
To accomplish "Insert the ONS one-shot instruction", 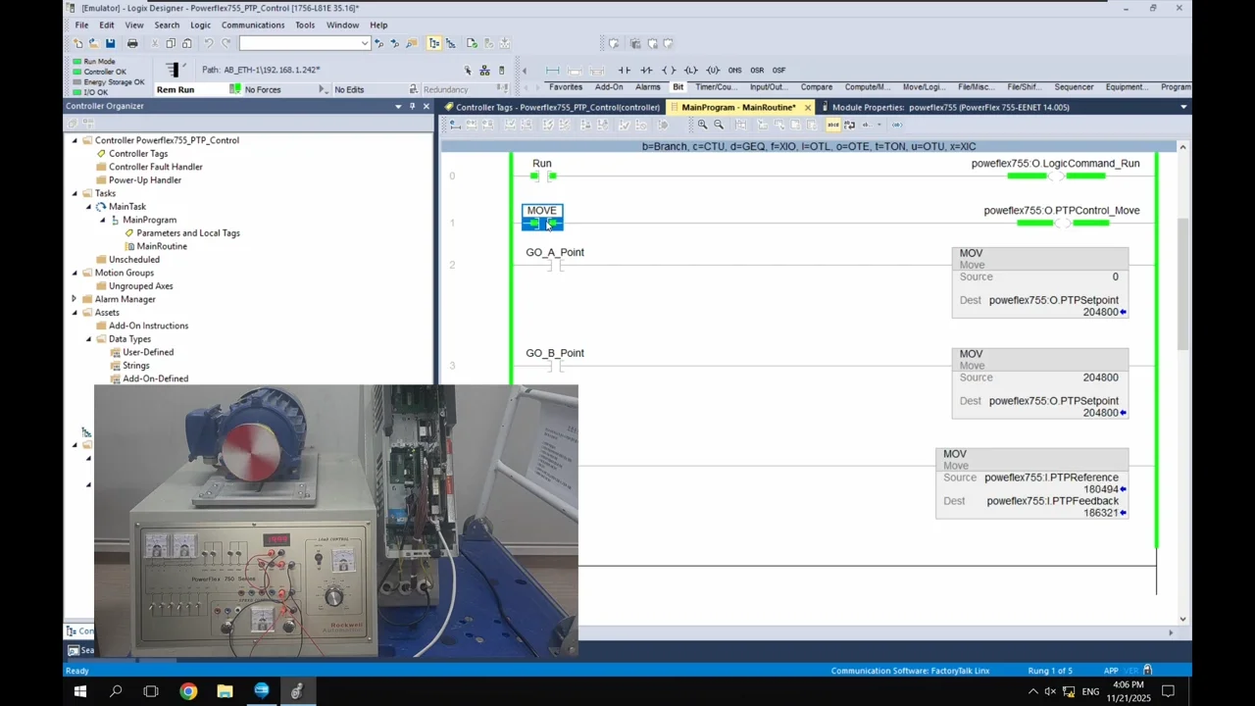I will coord(734,71).
